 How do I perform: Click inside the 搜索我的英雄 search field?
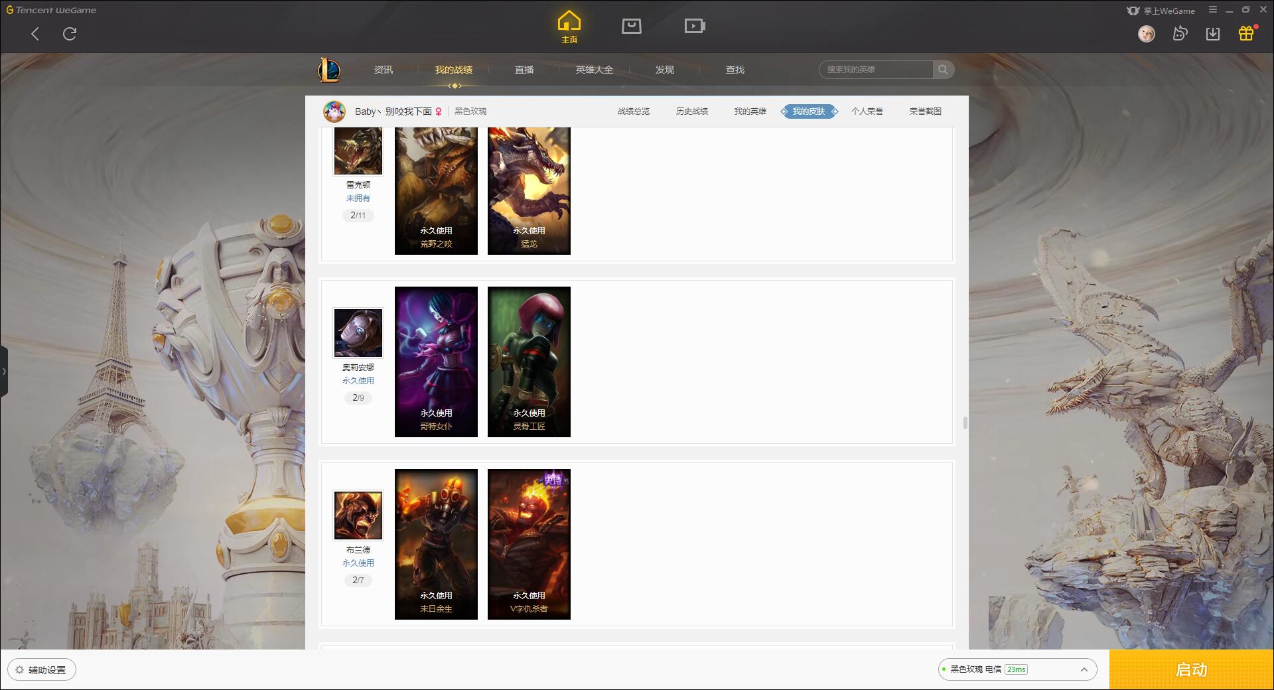pyautogui.click(x=876, y=70)
